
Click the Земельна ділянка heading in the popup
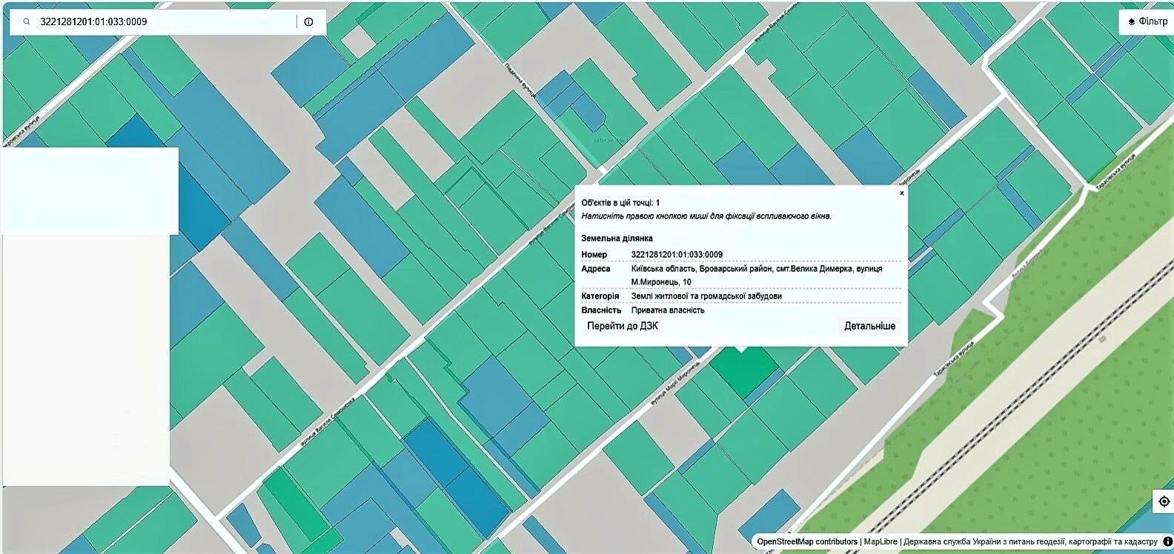click(617, 238)
